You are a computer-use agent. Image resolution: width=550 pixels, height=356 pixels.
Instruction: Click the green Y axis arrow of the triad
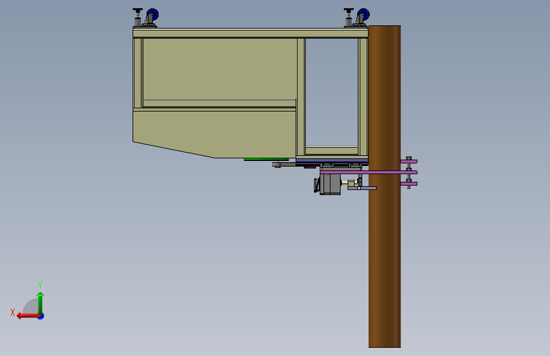click(x=41, y=303)
